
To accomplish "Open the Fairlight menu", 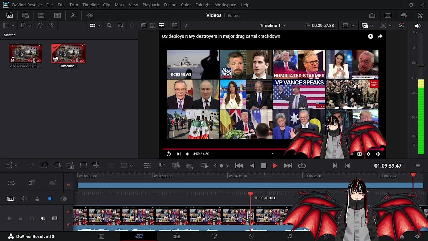I will click(203, 5).
